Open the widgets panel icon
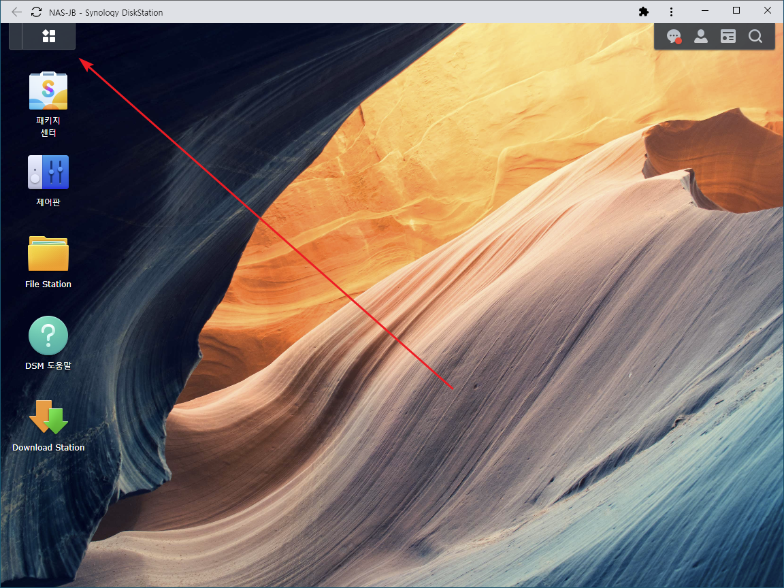 coord(728,37)
